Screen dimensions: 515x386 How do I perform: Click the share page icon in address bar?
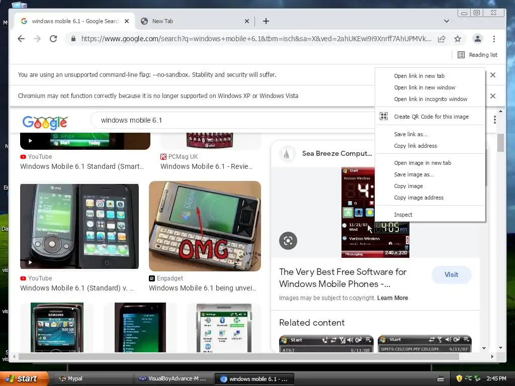pyautogui.click(x=442, y=39)
